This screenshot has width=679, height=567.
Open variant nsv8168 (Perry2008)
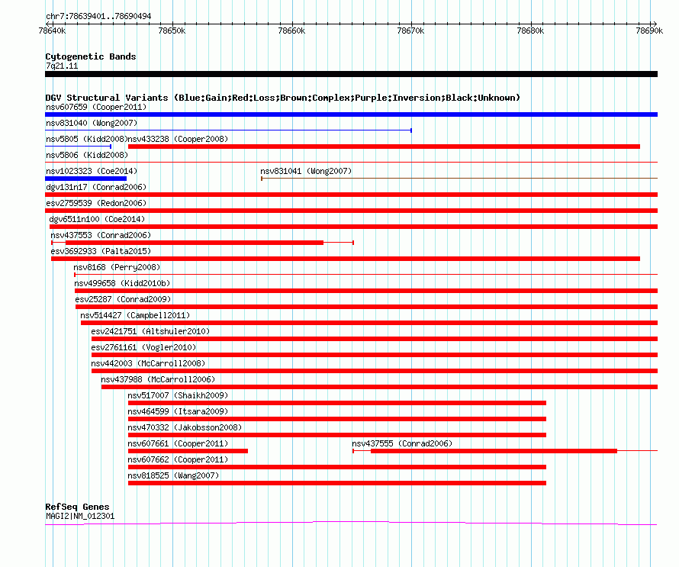(x=117, y=267)
